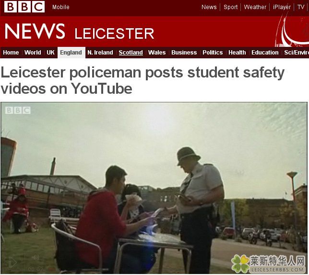Play the video with the play icon
Screen dimensions: 309x275
12,263
